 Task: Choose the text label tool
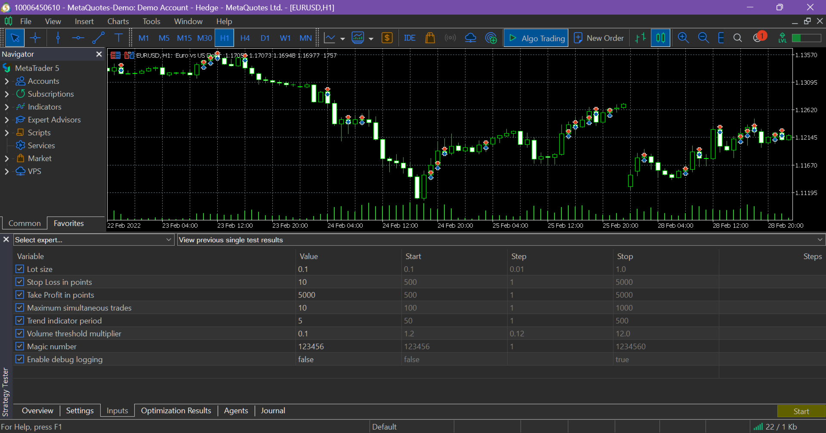118,38
